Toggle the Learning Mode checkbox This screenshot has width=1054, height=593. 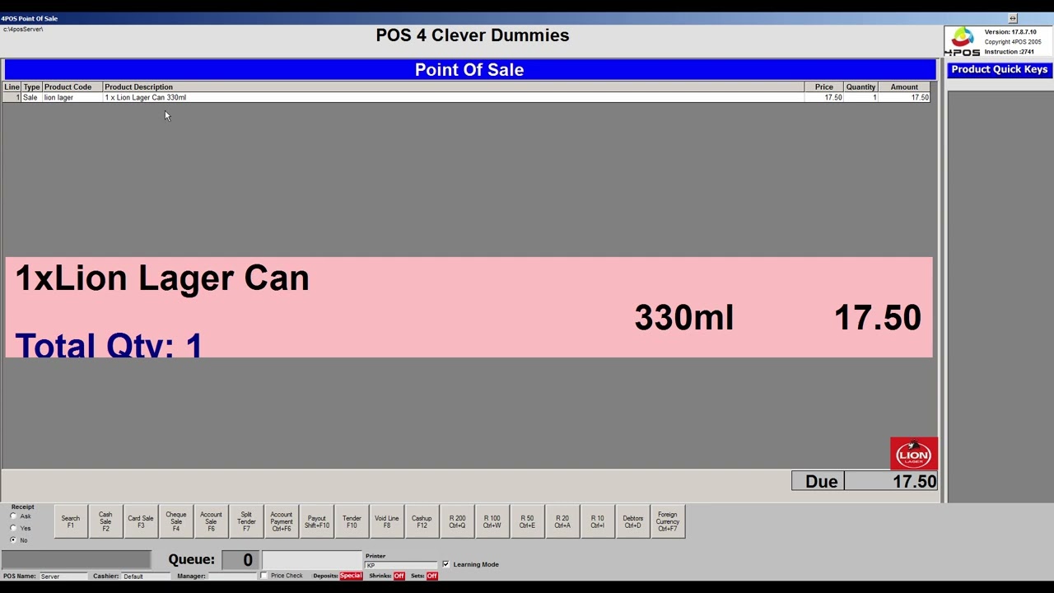[445, 564]
